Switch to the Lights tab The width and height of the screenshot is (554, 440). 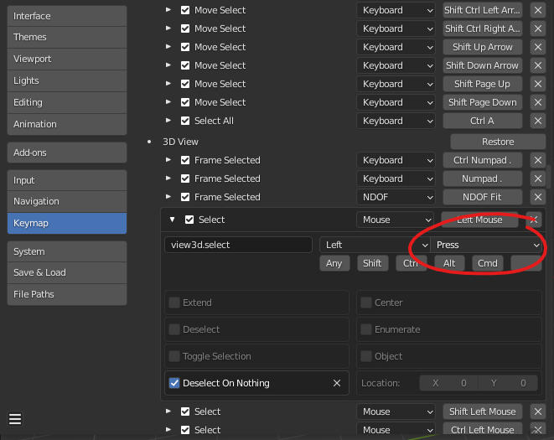tap(67, 80)
